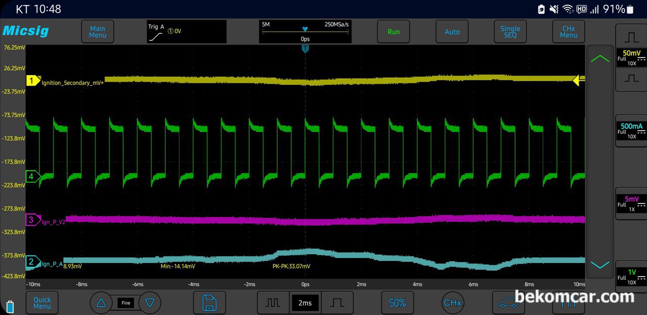Tap the Ign_P_V2 channel label
This screenshot has width=647, height=315.
point(54,222)
